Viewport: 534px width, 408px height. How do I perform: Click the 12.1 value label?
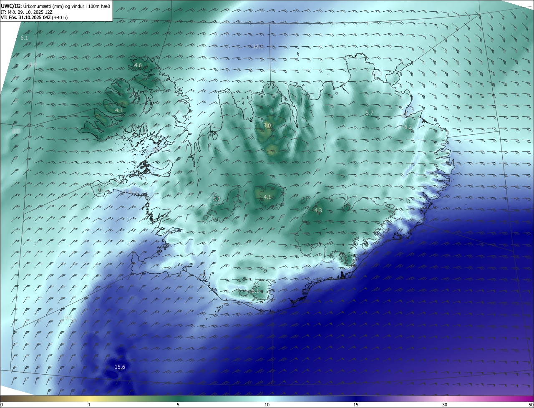click(x=258, y=46)
